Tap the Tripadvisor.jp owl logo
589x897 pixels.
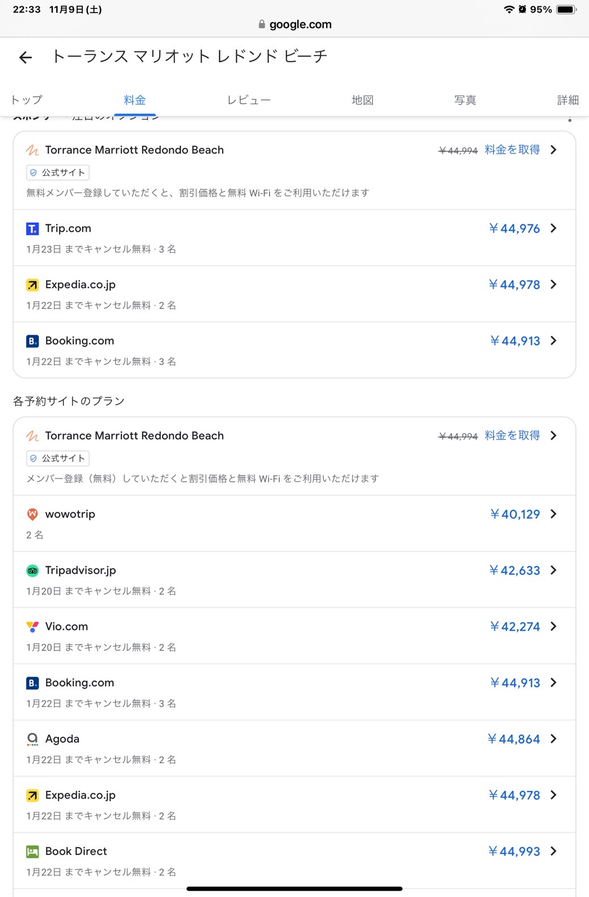point(32,570)
